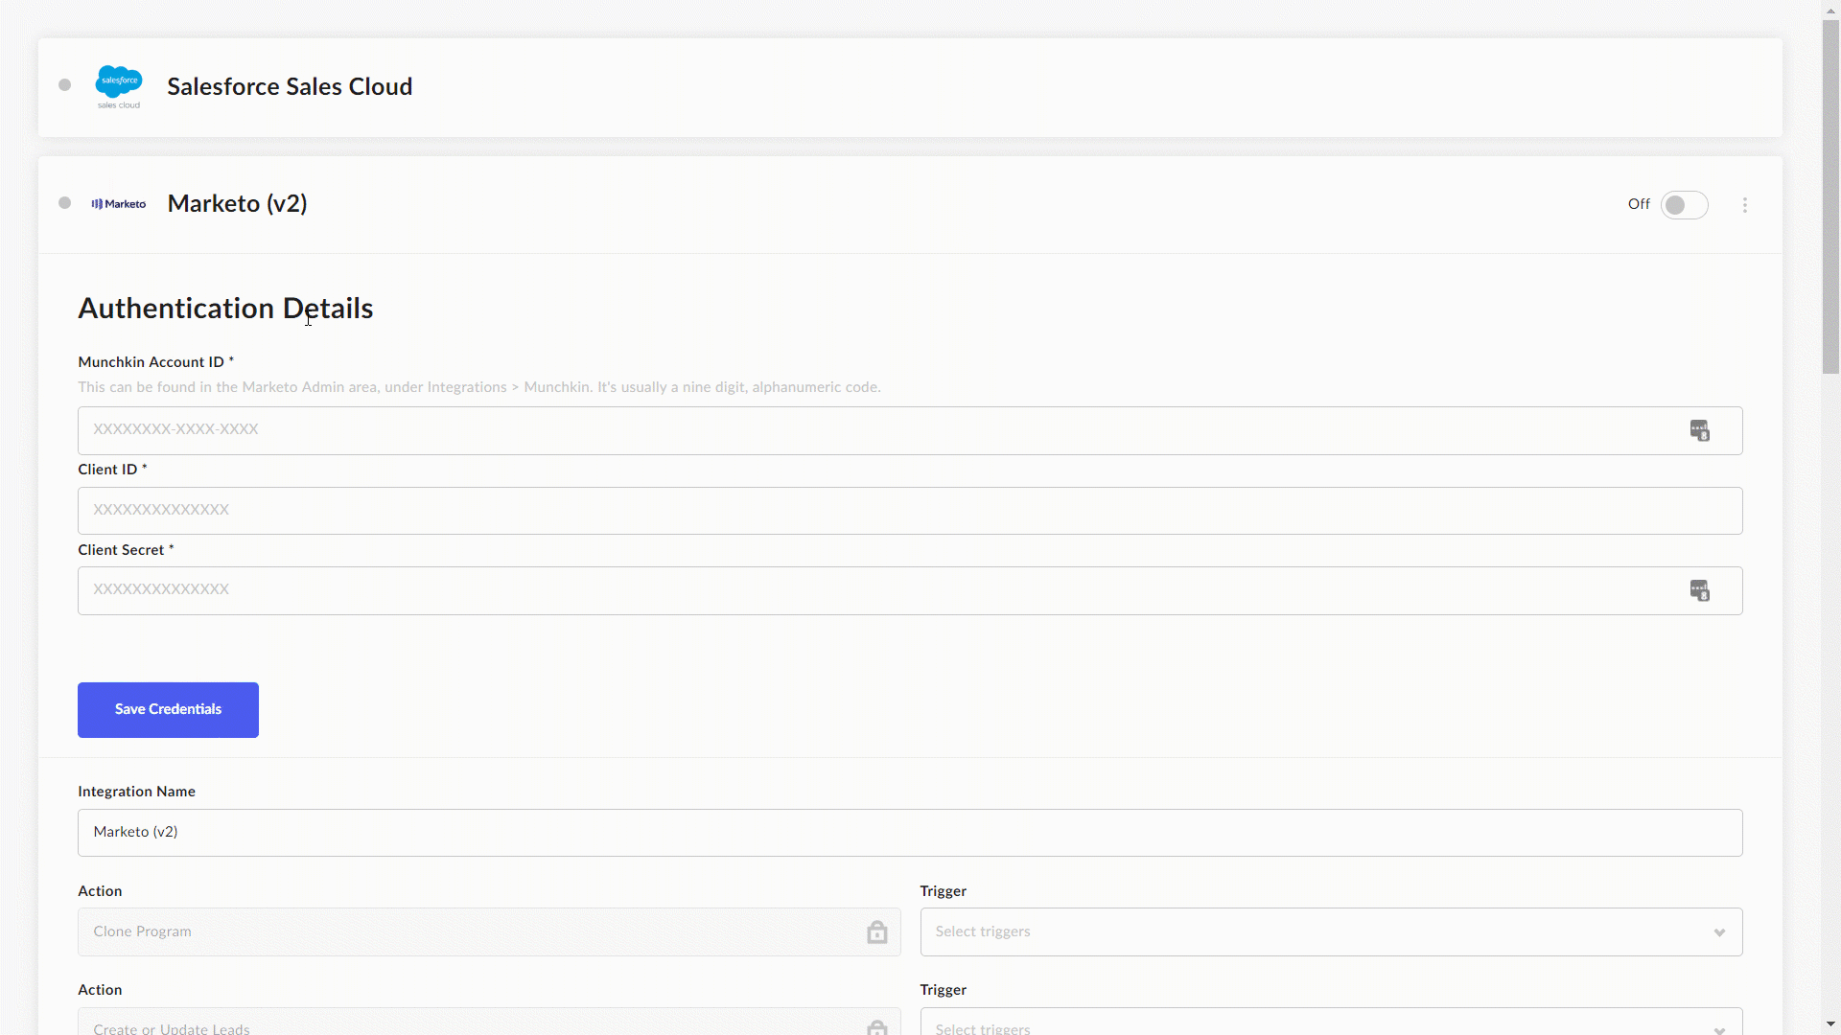This screenshot has height=1035, width=1841.
Task: Open the Marketo card three-dot menu
Action: tap(1745, 205)
